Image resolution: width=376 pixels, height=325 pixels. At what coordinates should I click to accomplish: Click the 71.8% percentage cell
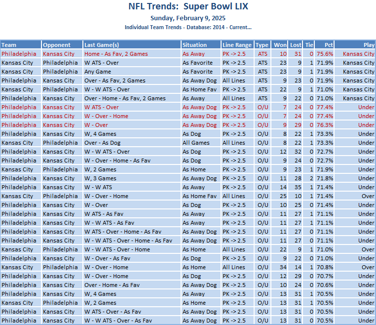tap(325, 178)
